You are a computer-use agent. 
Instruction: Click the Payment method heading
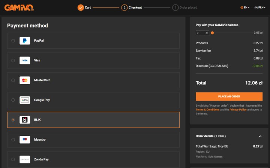(27, 25)
